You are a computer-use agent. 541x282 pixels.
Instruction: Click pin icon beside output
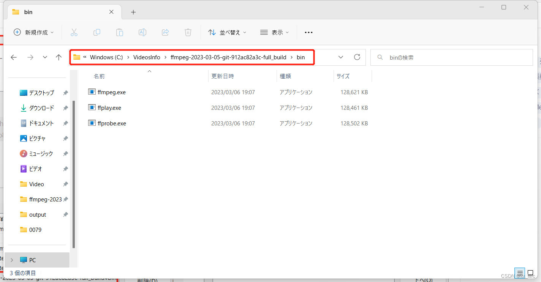click(65, 214)
